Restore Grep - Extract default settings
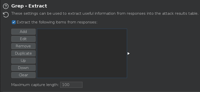The image size is (200, 92). coord(6,15)
